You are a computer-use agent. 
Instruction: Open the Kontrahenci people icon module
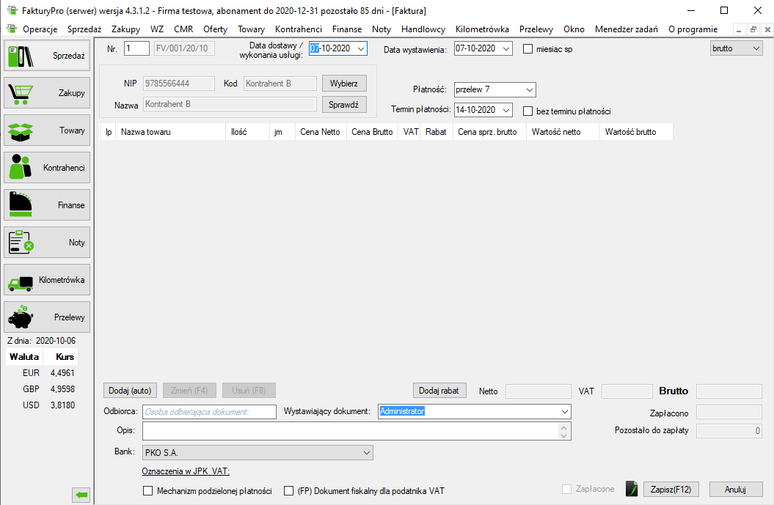pos(47,168)
